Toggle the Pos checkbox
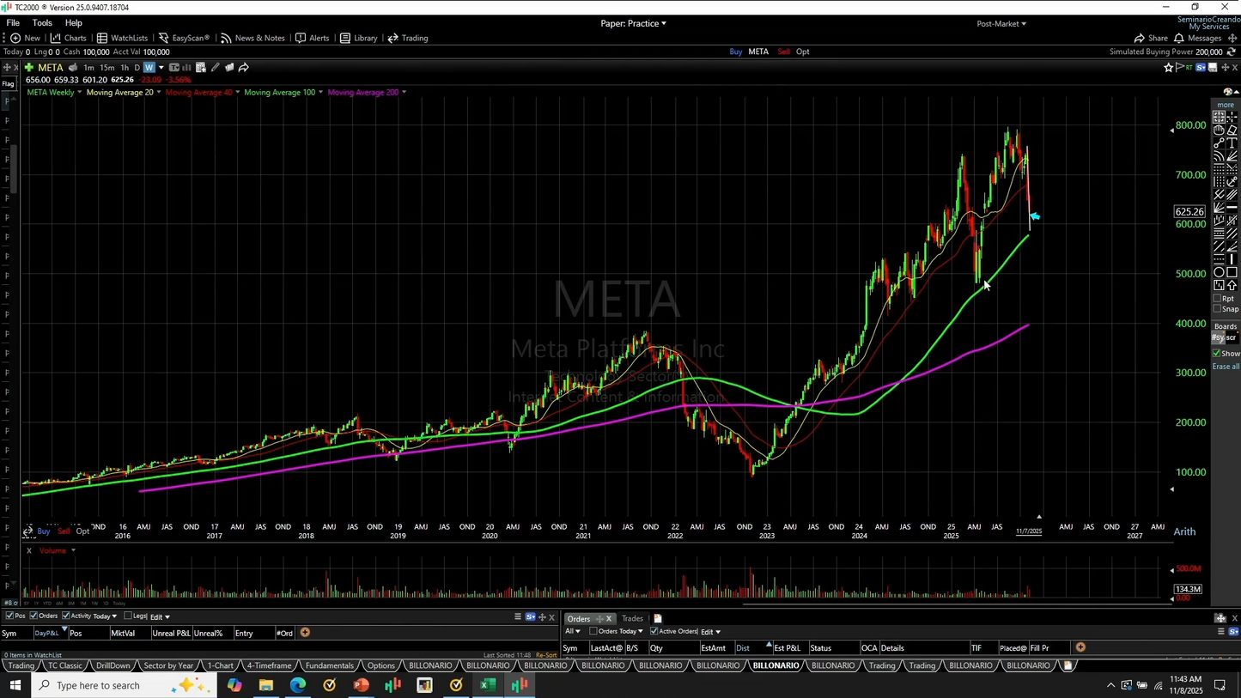 tap(9, 616)
